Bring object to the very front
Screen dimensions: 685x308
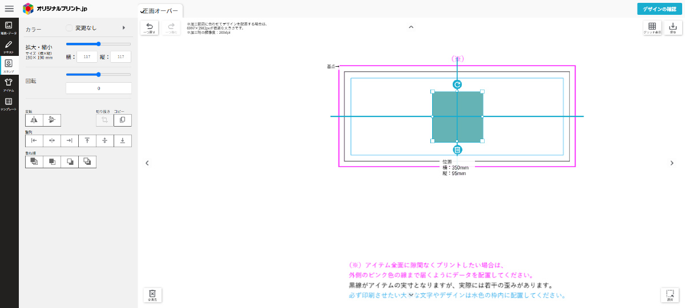(x=34, y=161)
